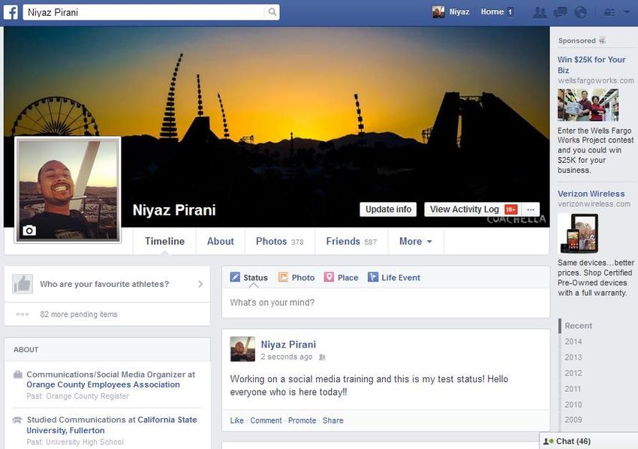Expand the favourite athletes chevron arrow
Screen dimensions: 638x449
[x=200, y=284]
